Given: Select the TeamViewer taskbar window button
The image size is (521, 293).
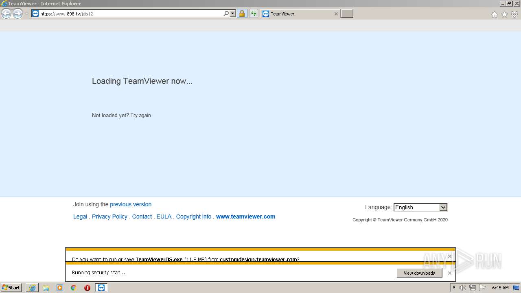Looking at the screenshot, I should click(x=101, y=288).
